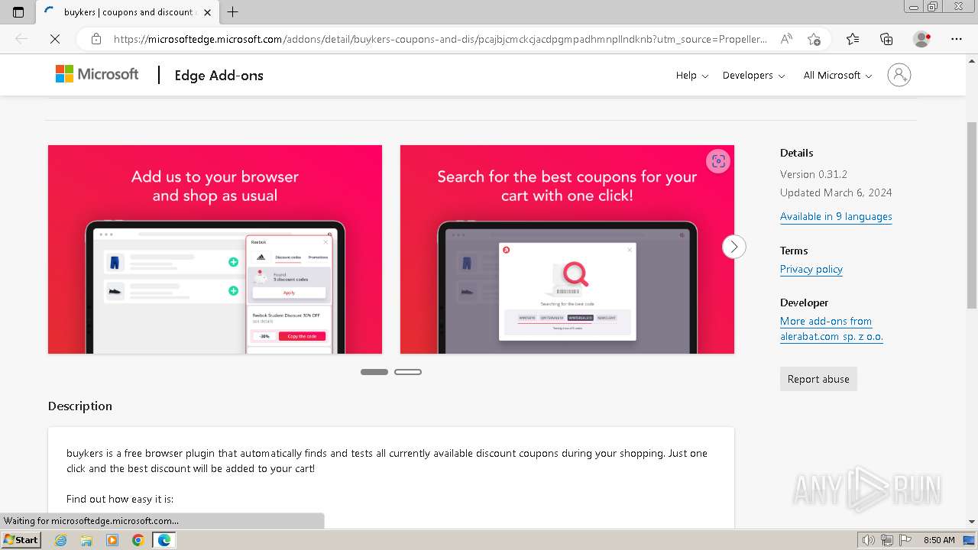Image resolution: width=978 pixels, height=550 pixels.
Task: Open the Privacy policy link
Action: pyautogui.click(x=811, y=269)
